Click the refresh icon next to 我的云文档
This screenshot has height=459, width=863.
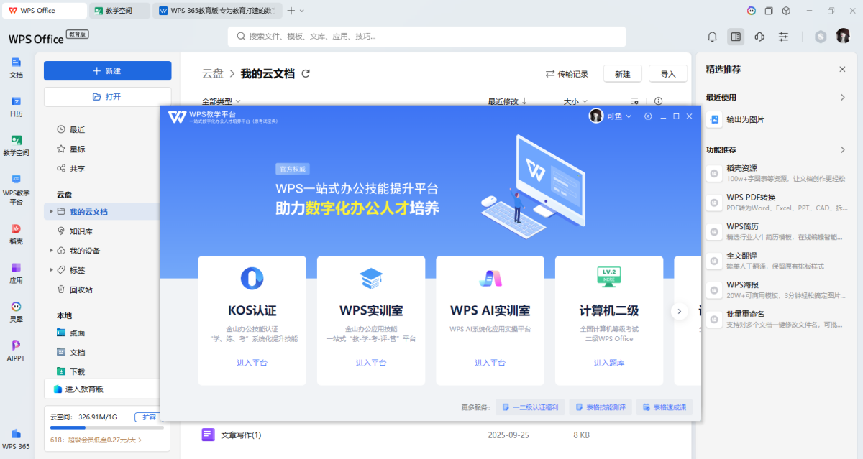click(306, 73)
